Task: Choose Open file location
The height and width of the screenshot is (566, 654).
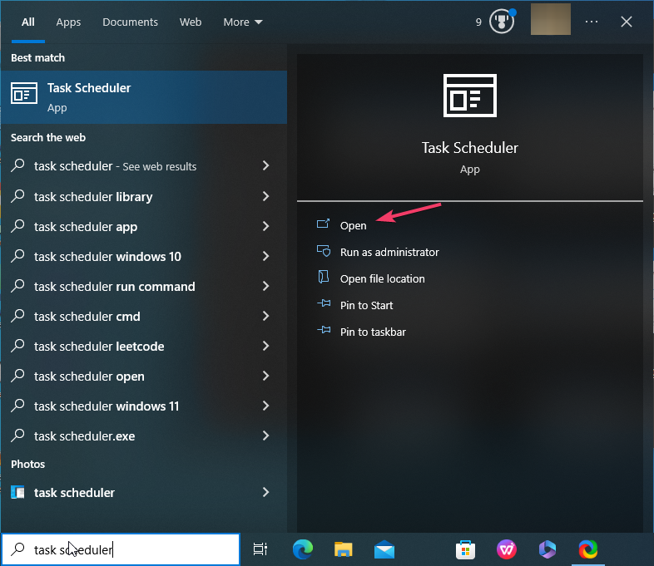Action: click(x=383, y=279)
